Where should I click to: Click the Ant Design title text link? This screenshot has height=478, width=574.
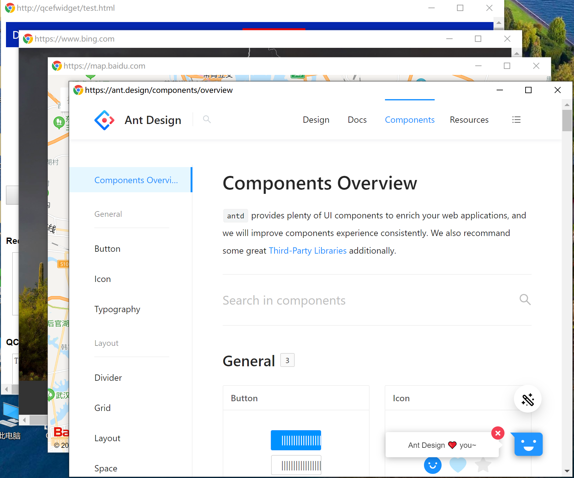153,120
